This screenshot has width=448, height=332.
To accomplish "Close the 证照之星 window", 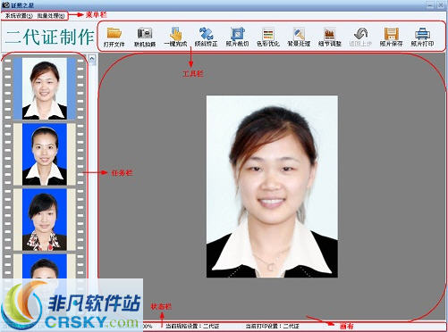I will (x=441, y=5).
